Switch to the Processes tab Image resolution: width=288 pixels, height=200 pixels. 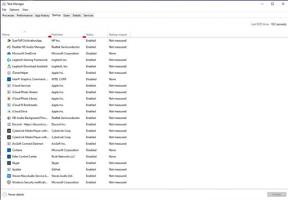pyautogui.click(x=8, y=15)
